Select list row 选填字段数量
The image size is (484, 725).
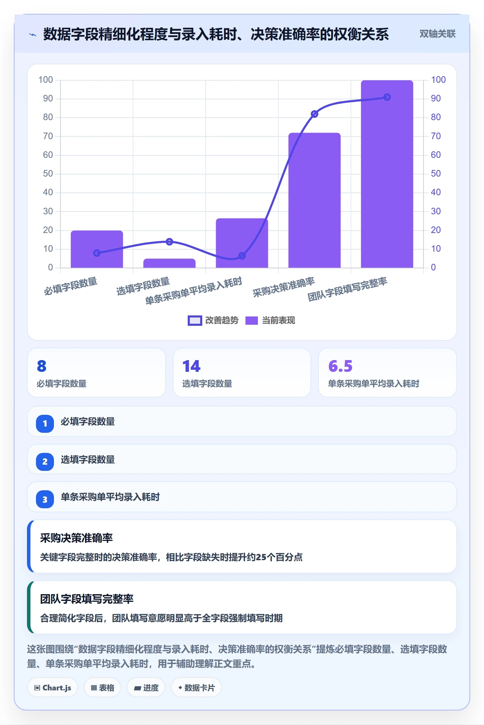242,459
